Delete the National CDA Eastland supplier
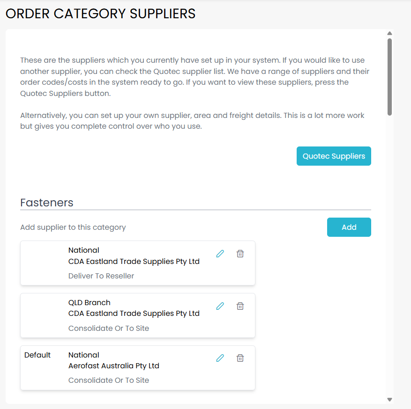 (240, 254)
